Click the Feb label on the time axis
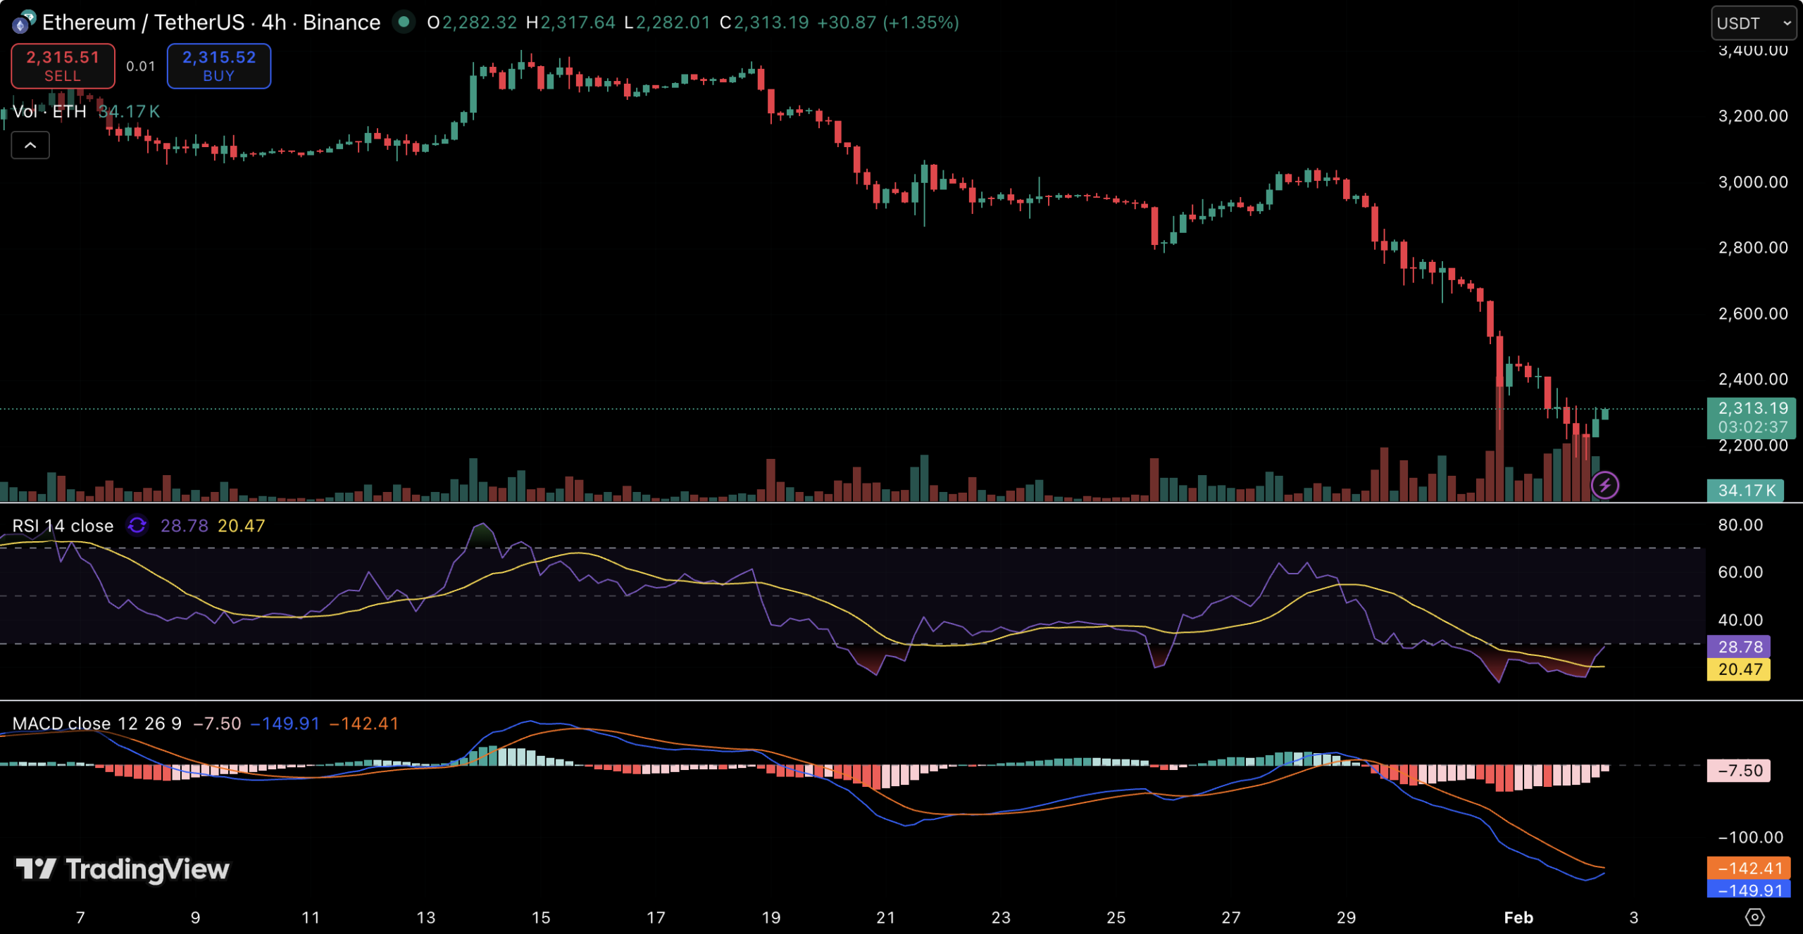Viewport: 1803px width, 934px height. pyautogui.click(x=1518, y=917)
